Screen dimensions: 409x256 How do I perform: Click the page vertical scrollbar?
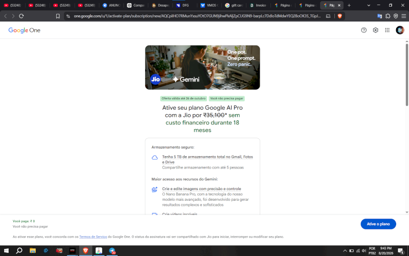pyautogui.click(x=406, y=75)
